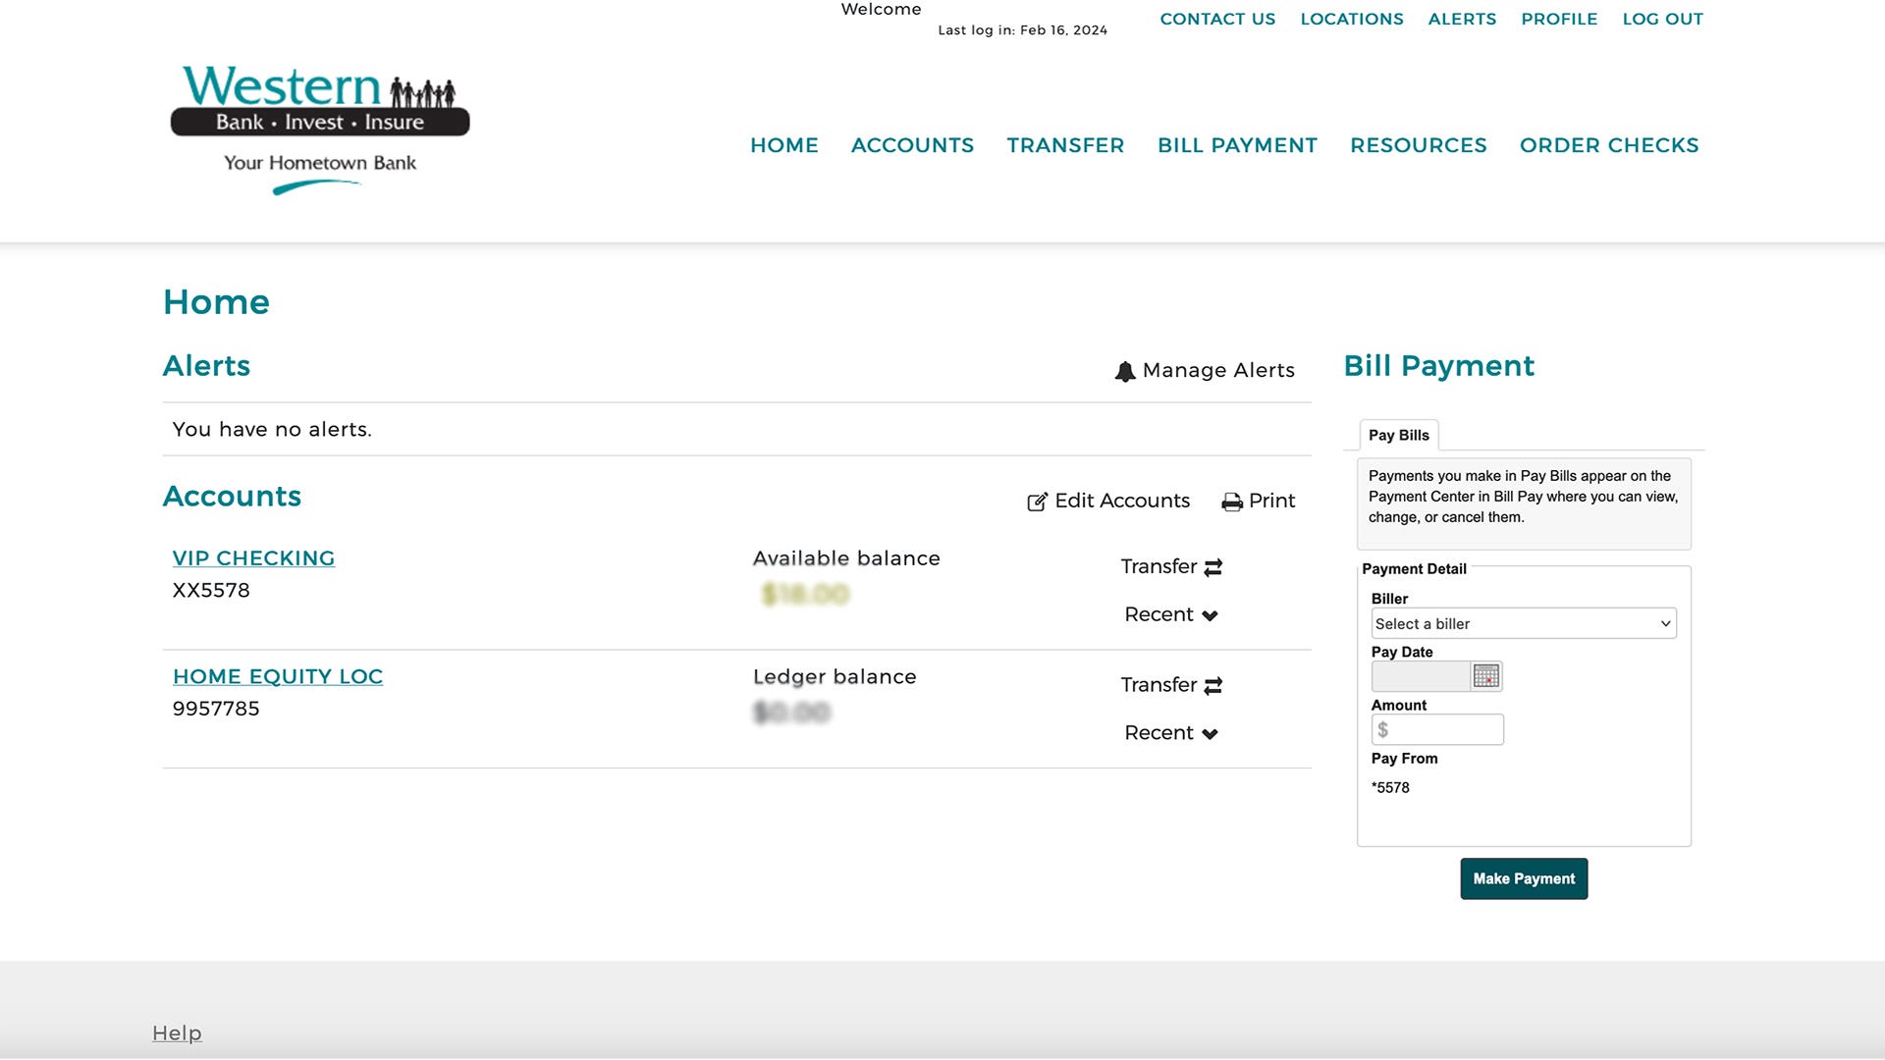Click transfer arrows icon for Home Equity LOC
1885x1060 pixels.
click(1213, 685)
